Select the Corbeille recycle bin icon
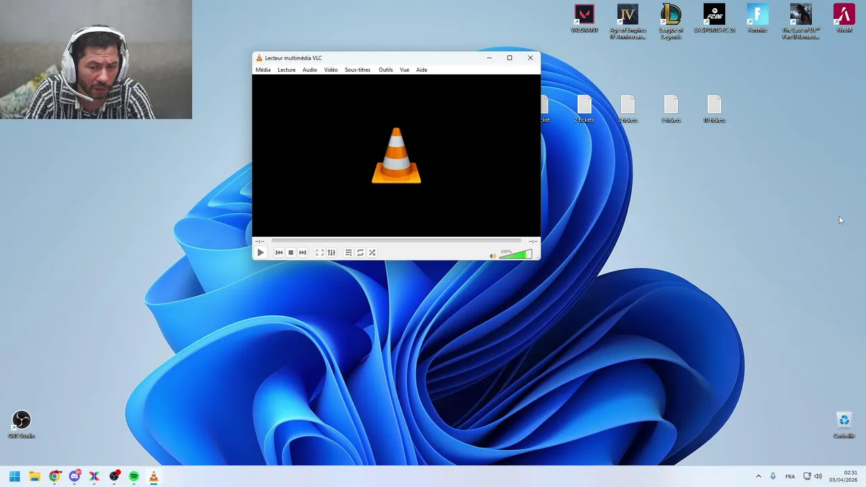The image size is (866, 487). (844, 425)
